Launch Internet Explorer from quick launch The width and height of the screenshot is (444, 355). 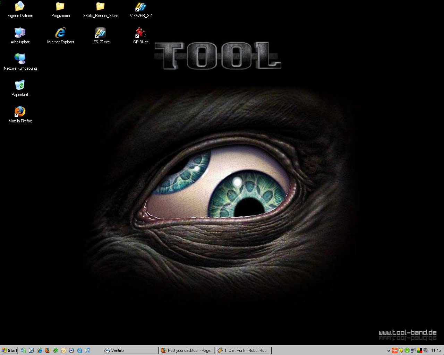40,350
